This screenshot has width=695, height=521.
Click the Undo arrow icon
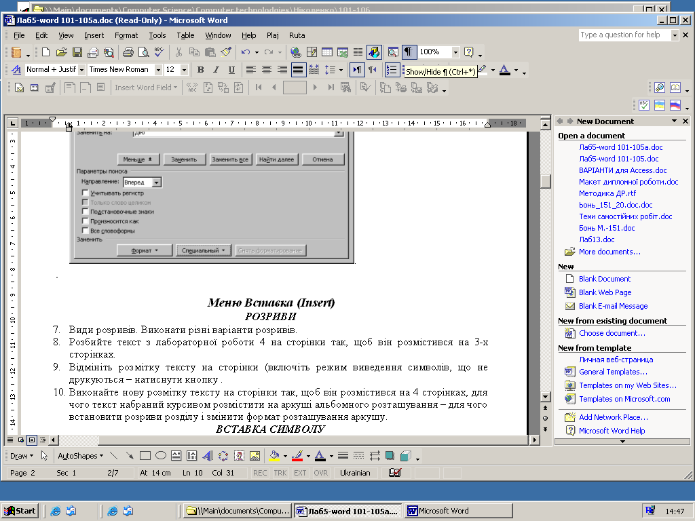246,52
